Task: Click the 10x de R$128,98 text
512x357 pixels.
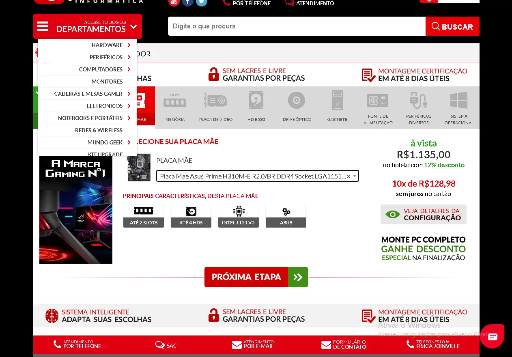Action: click(x=424, y=183)
